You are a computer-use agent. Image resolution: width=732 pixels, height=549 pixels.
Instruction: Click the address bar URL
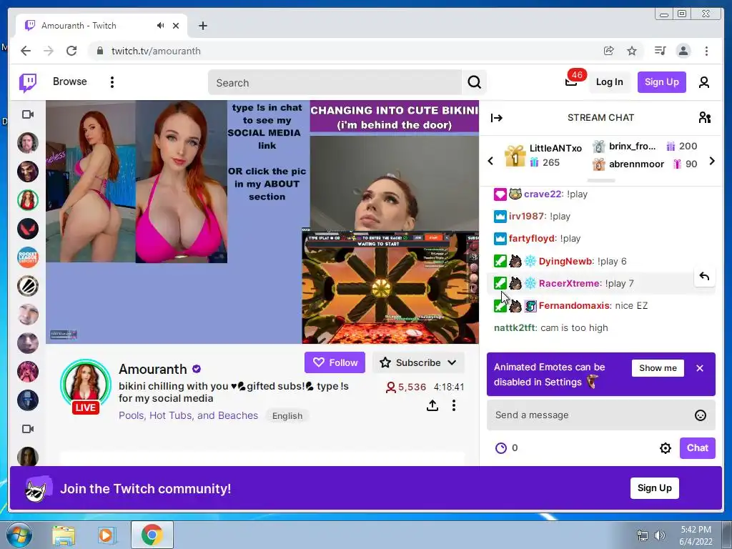coord(156,51)
